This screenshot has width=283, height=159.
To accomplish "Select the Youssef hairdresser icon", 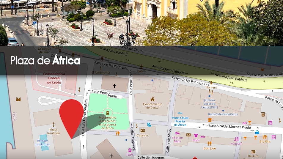I will (x=236, y=139).
